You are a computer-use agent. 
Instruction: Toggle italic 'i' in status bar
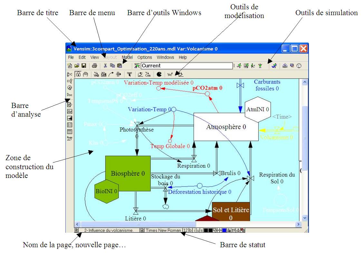(194, 230)
